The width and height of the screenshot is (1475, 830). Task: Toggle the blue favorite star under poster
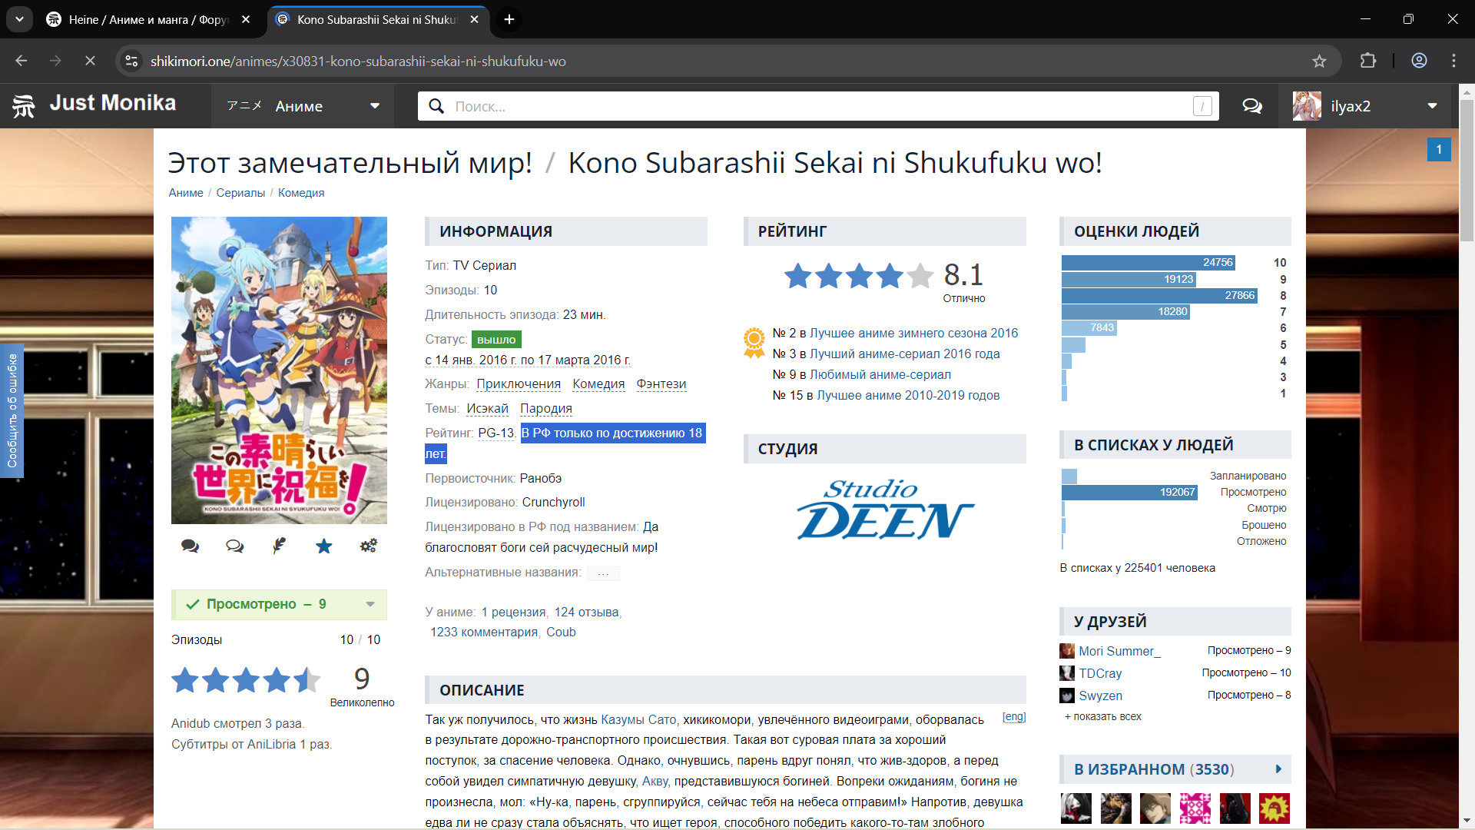[x=323, y=546]
